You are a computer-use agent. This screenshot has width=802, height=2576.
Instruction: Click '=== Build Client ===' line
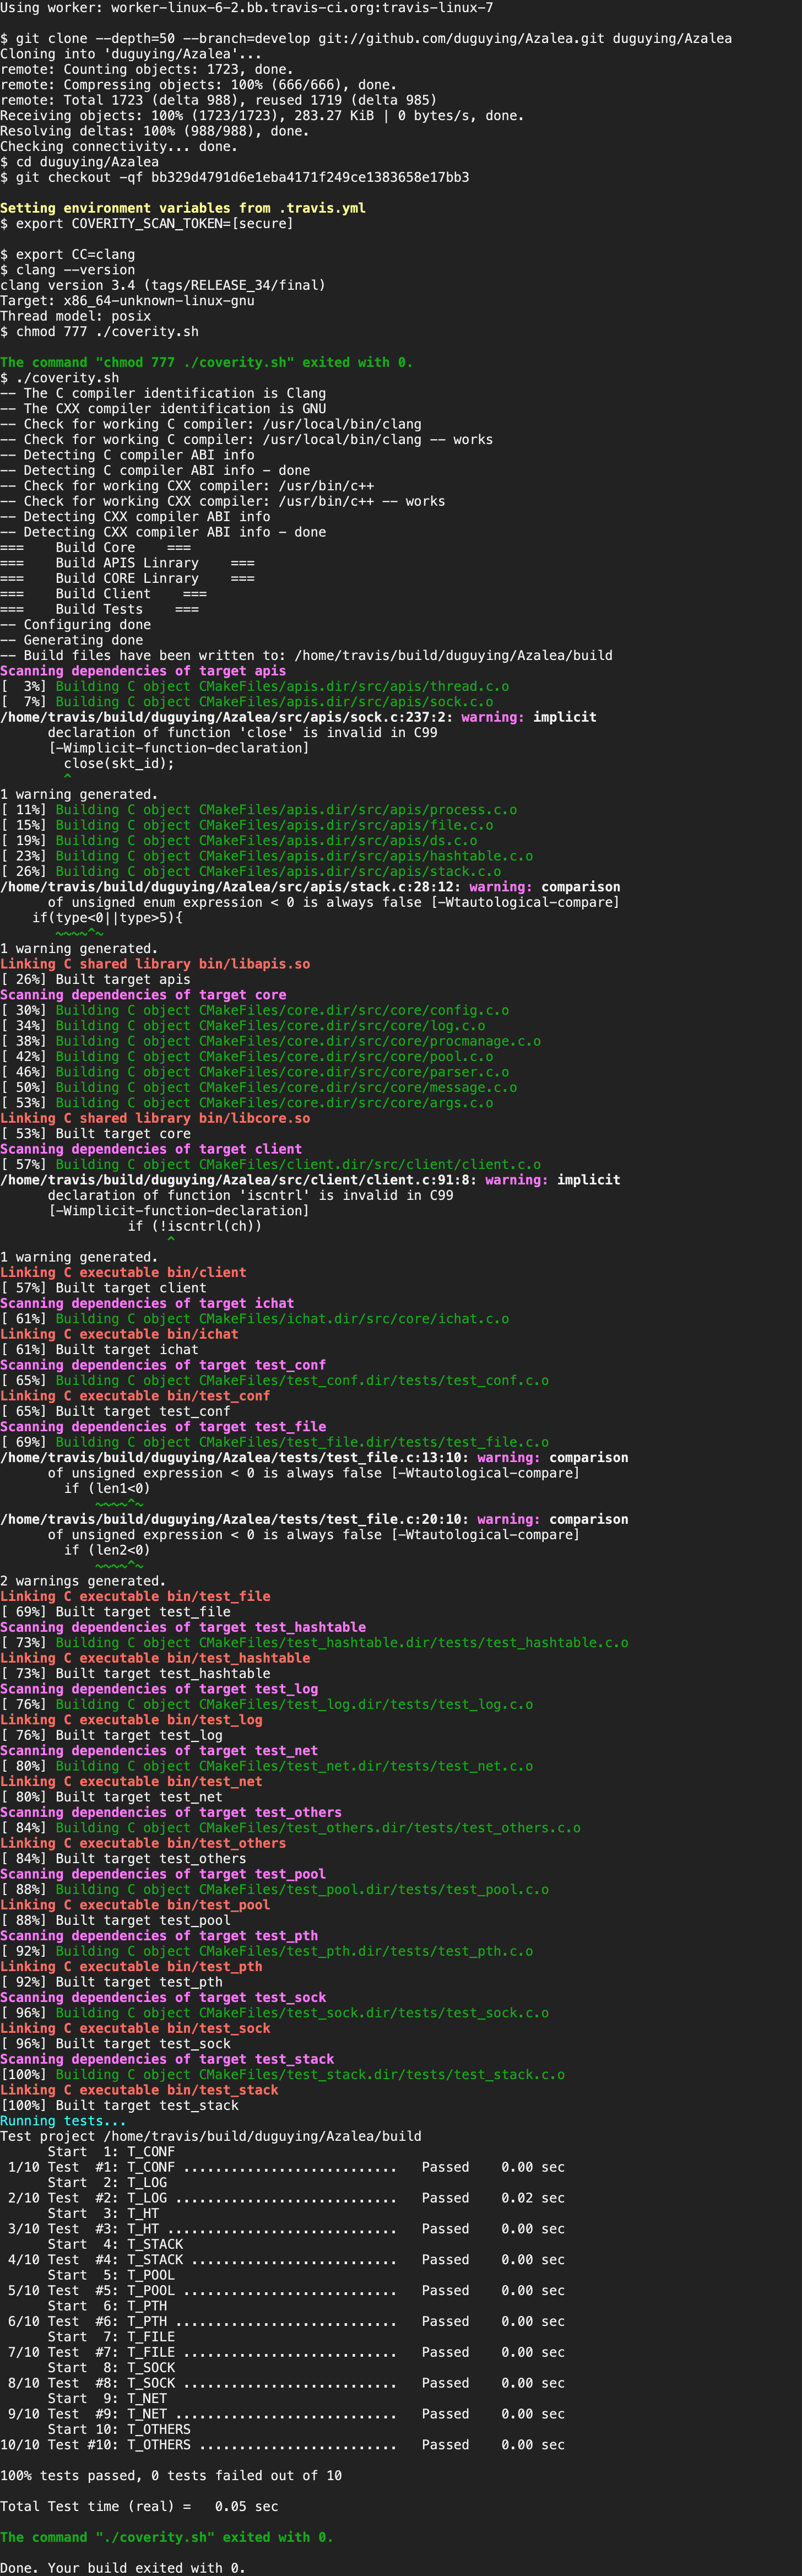[104, 594]
